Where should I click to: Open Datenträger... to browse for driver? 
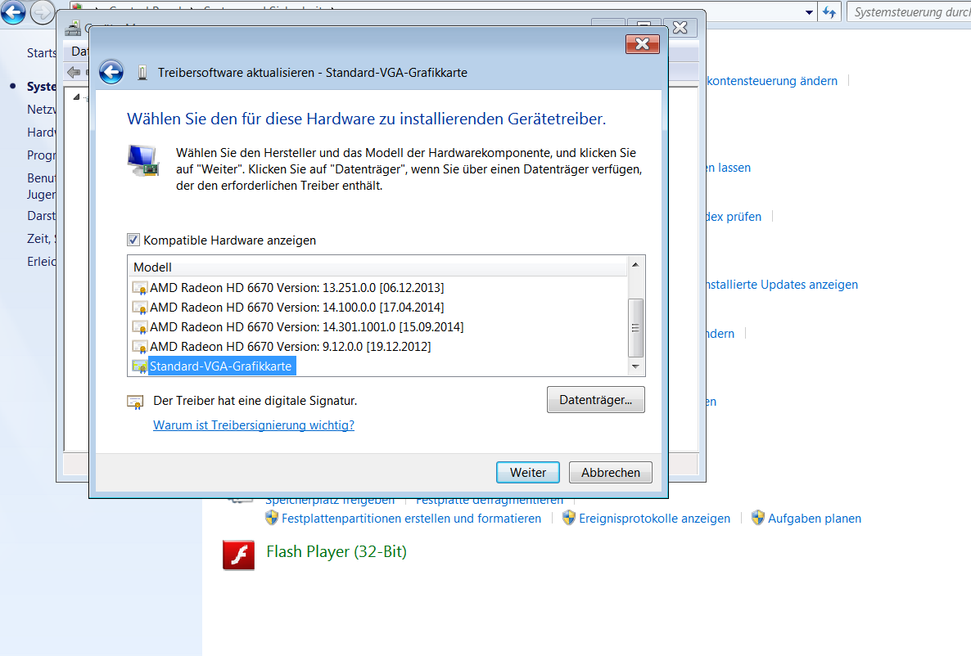(596, 400)
